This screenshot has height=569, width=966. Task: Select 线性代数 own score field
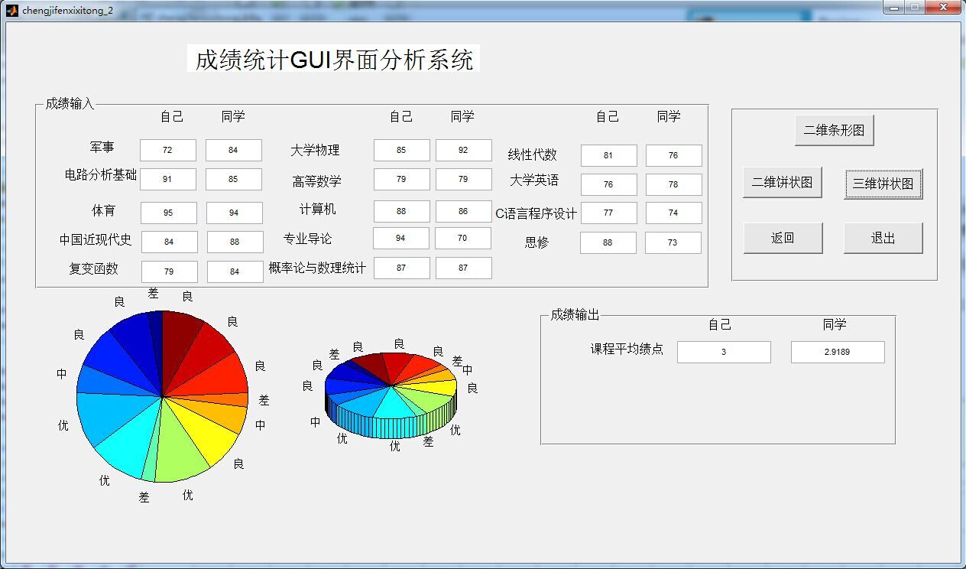click(609, 155)
